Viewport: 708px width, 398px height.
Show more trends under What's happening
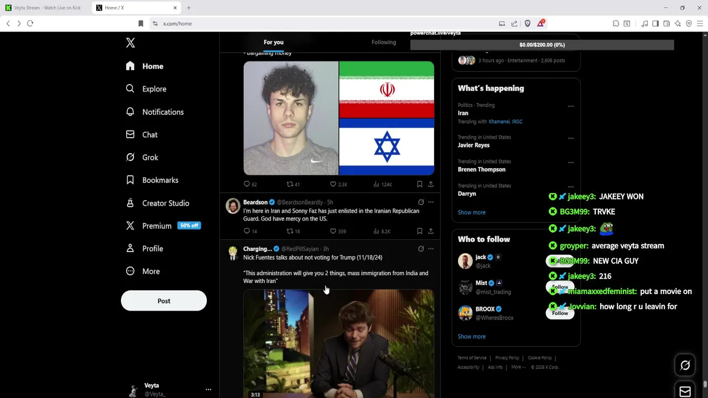pyautogui.click(x=471, y=212)
